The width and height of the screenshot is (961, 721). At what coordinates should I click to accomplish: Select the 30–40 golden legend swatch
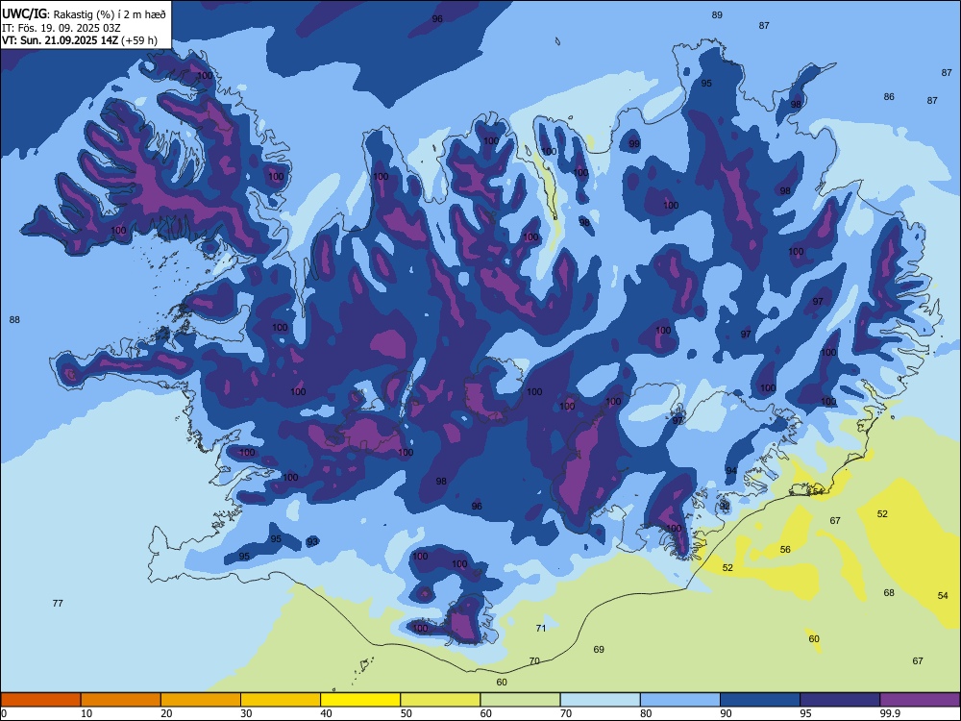[x=281, y=700]
